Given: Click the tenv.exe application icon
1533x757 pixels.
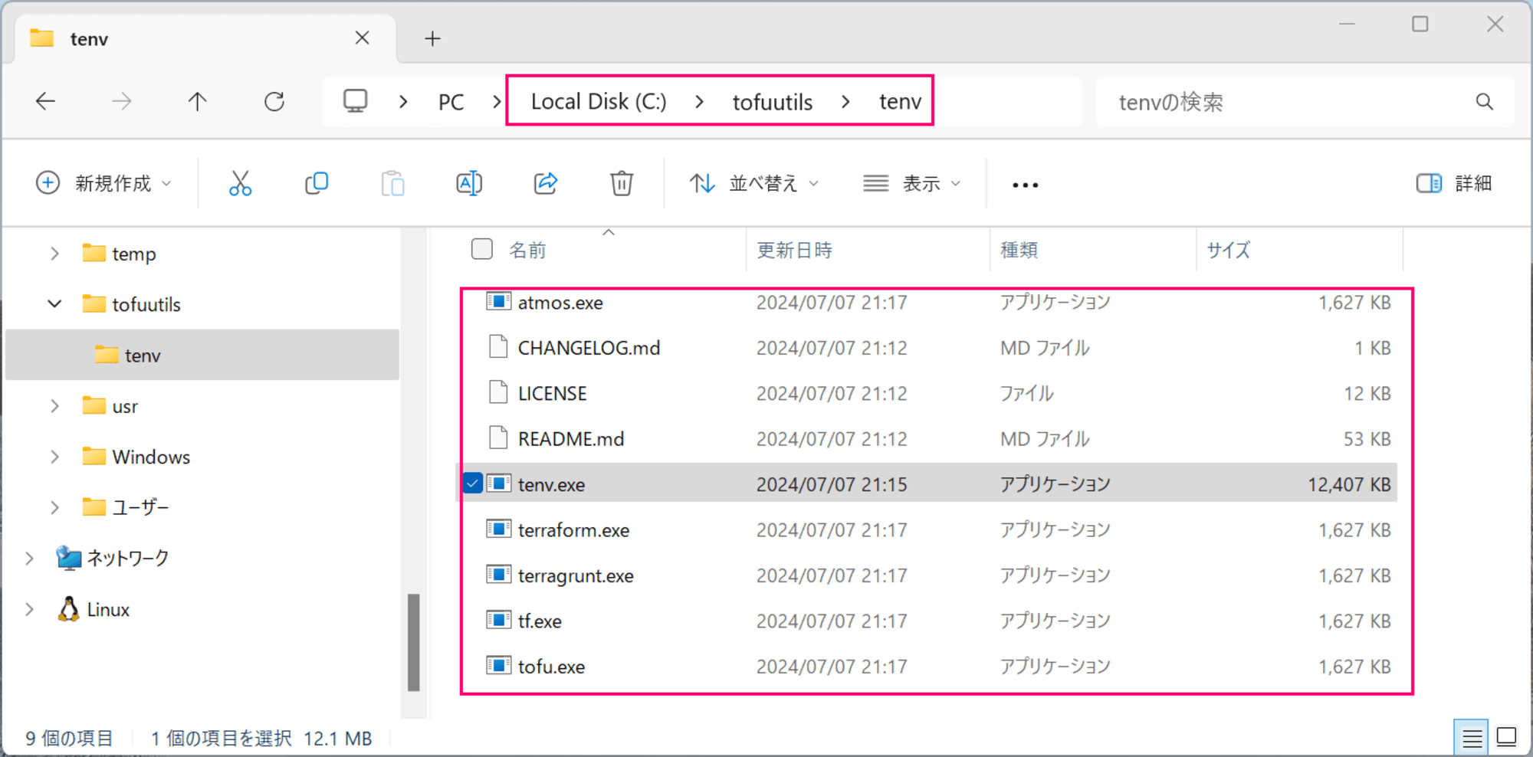Looking at the screenshot, I should coord(499,483).
